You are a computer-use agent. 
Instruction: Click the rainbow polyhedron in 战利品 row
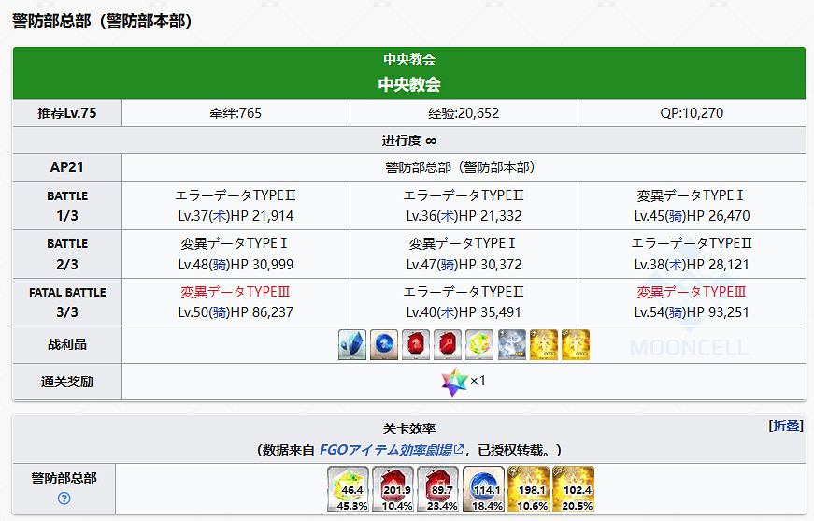coord(479,344)
